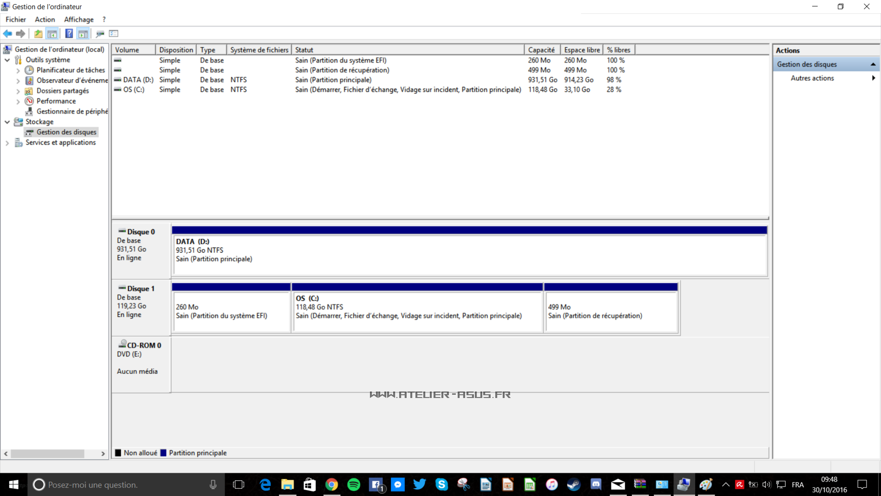Open the Action menu
881x496 pixels.
pyautogui.click(x=45, y=20)
